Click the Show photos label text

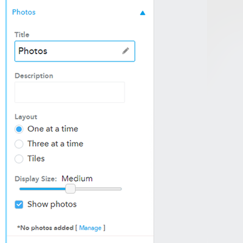[x=52, y=204]
